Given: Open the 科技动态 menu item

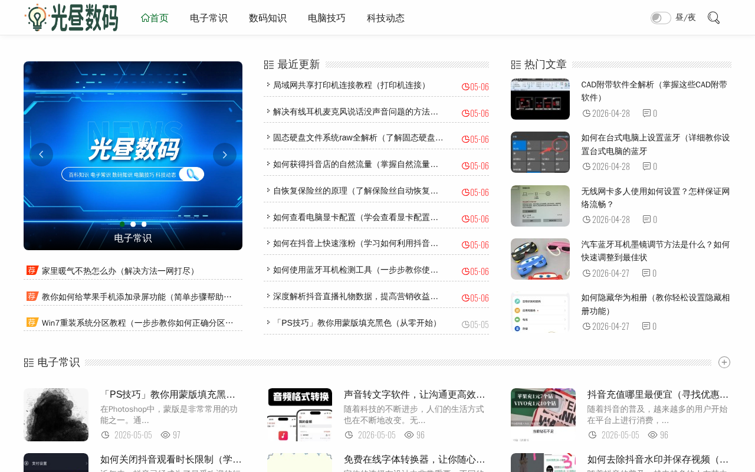Looking at the screenshot, I should [386, 18].
